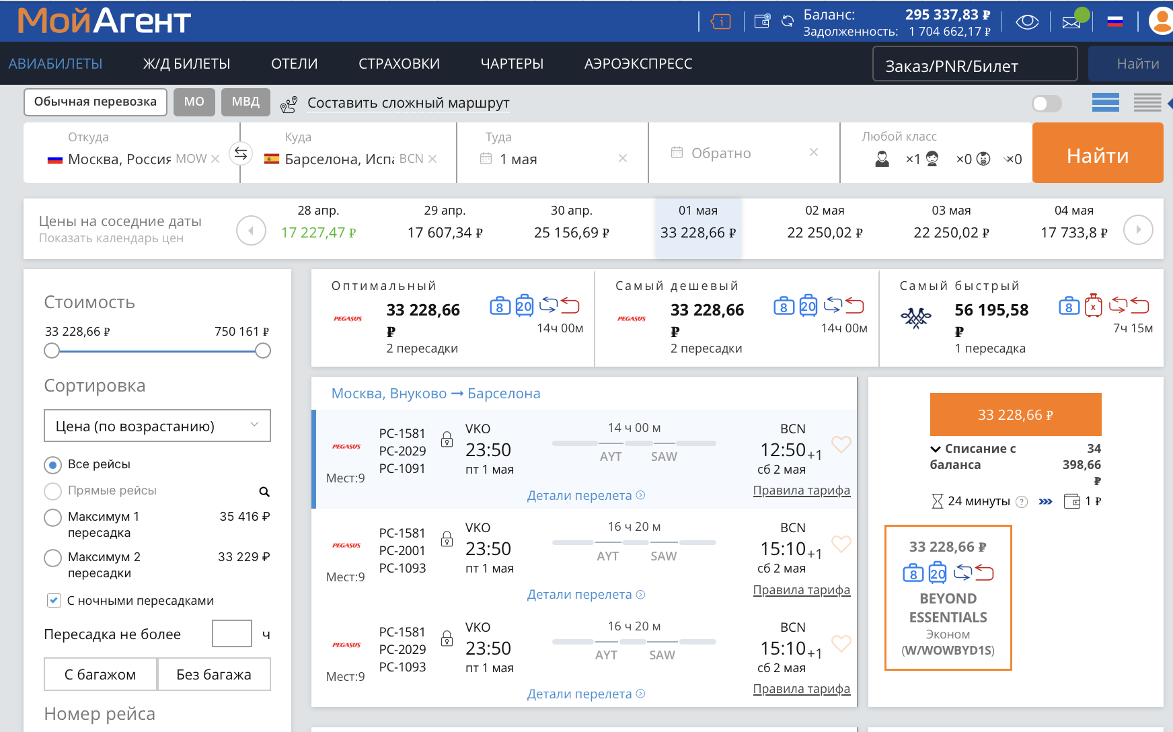Open the info notification icon in header
This screenshot has width=1173, height=732.
pyautogui.click(x=720, y=22)
